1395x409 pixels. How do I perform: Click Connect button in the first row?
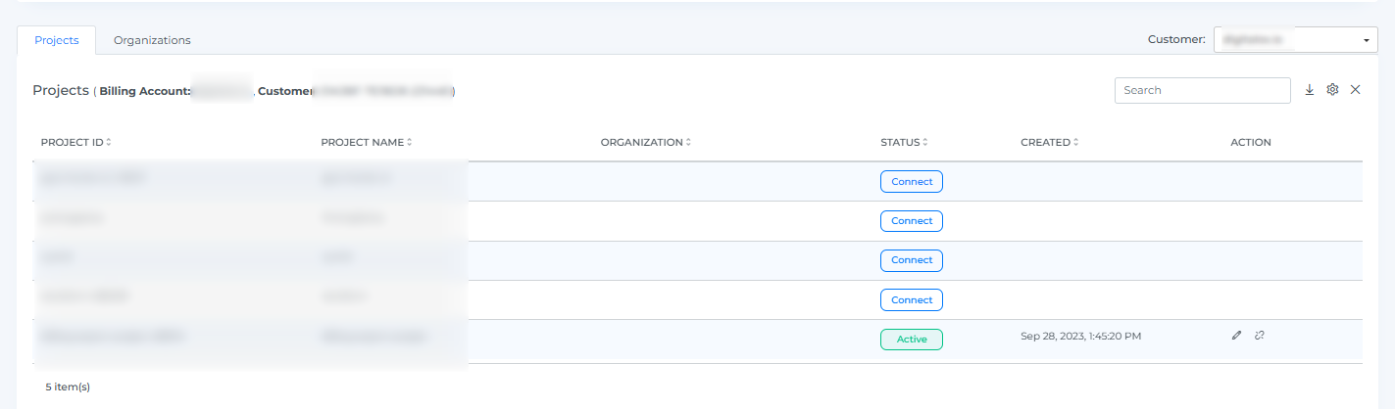coord(912,182)
